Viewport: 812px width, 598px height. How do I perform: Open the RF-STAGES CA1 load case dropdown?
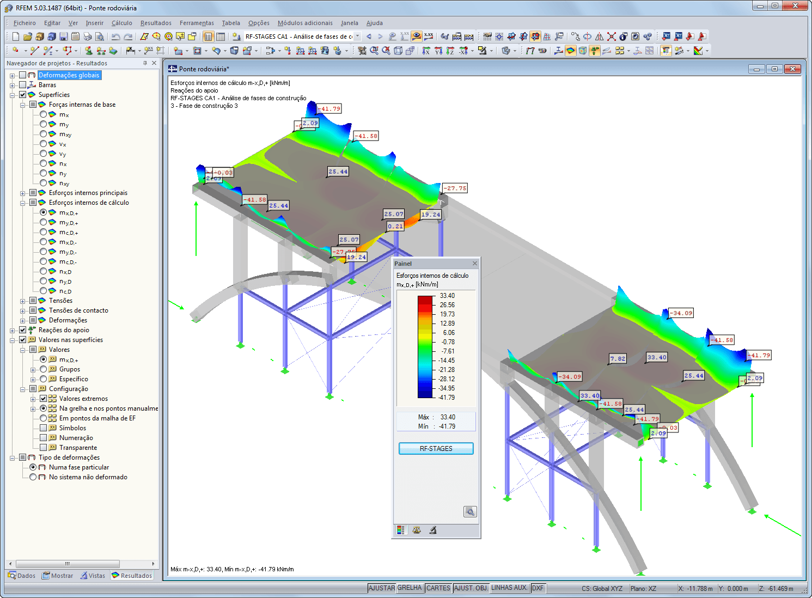357,36
